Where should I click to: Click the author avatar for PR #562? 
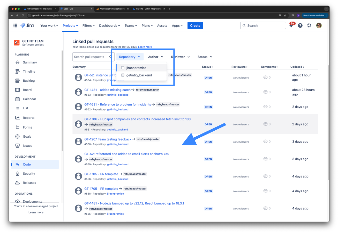tap(78, 107)
